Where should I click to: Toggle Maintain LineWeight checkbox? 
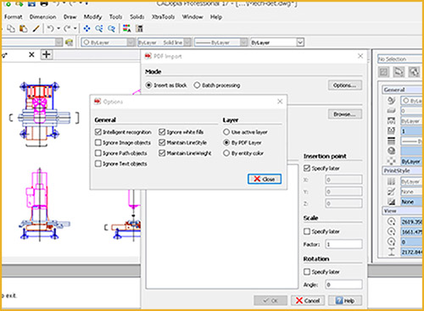pos(162,153)
